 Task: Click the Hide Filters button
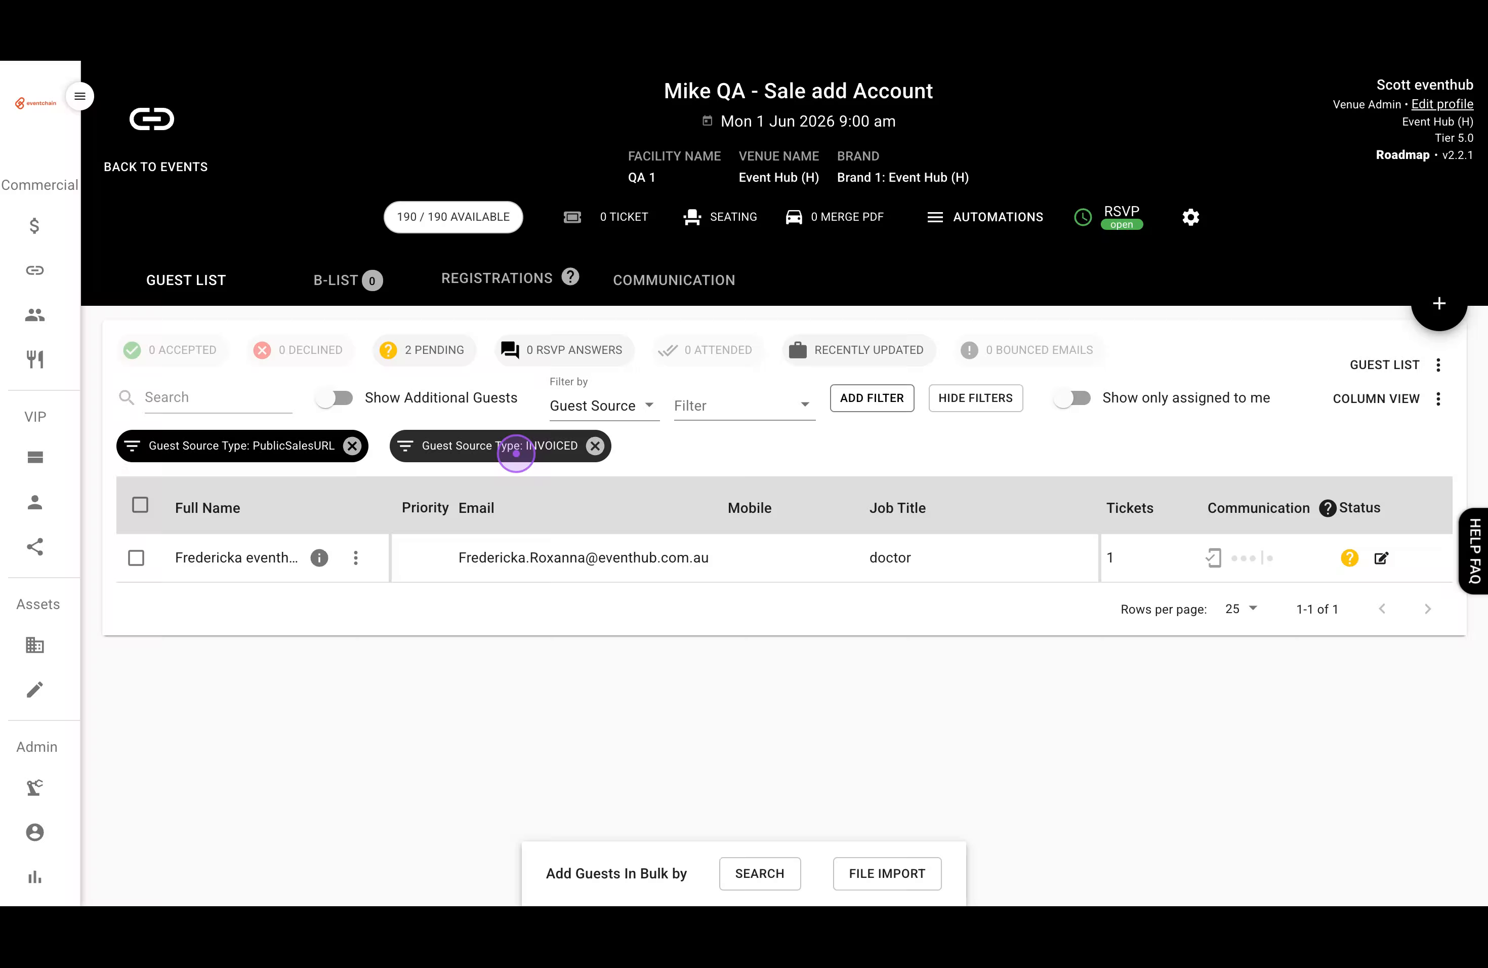point(975,398)
